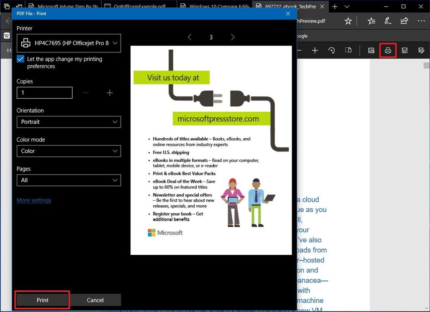This screenshot has width=430, height=312.
Task: Open Read aloud in the PDF toolbar
Action: [371, 50]
